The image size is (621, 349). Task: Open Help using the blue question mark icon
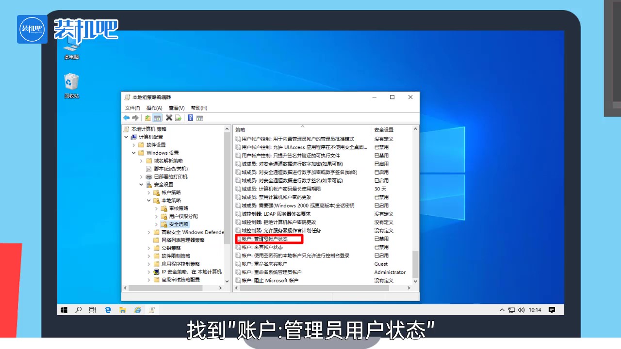pyautogui.click(x=190, y=118)
